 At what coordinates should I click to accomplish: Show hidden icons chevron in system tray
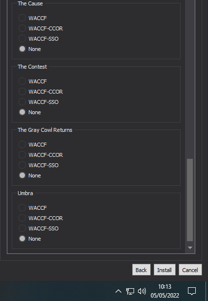[x=118, y=291]
